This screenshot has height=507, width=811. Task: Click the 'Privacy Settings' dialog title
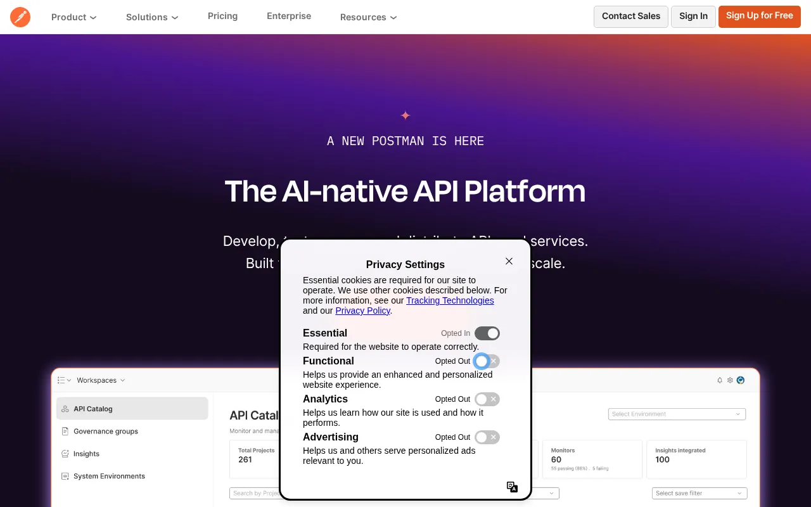click(405, 264)
